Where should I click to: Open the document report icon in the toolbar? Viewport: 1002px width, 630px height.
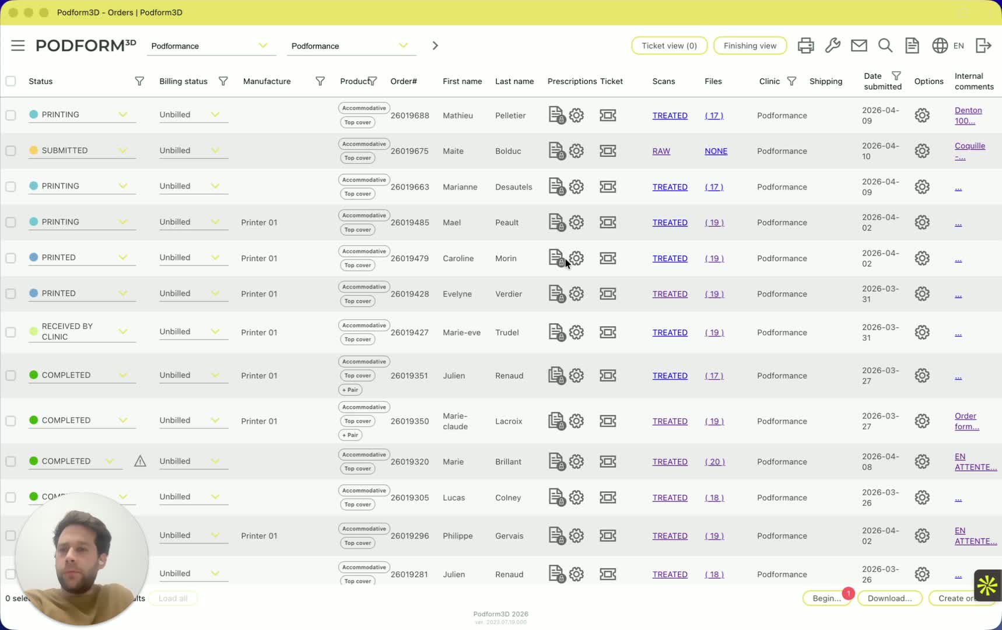[x=912, y=45]
